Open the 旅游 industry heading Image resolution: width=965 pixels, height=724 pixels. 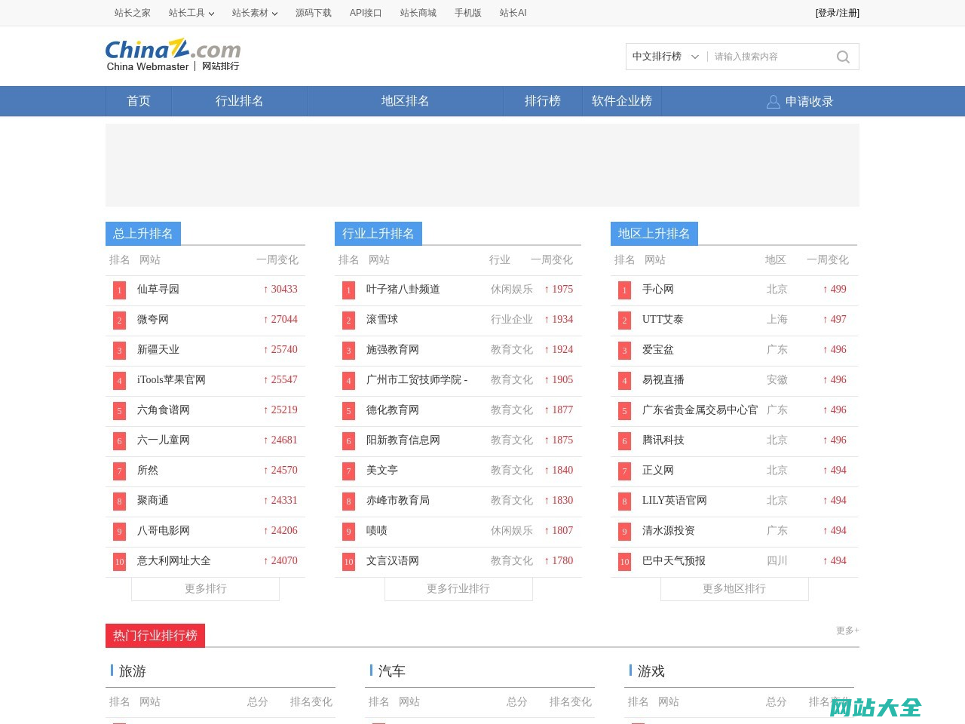pyautogui.click(x=133, y=671)
